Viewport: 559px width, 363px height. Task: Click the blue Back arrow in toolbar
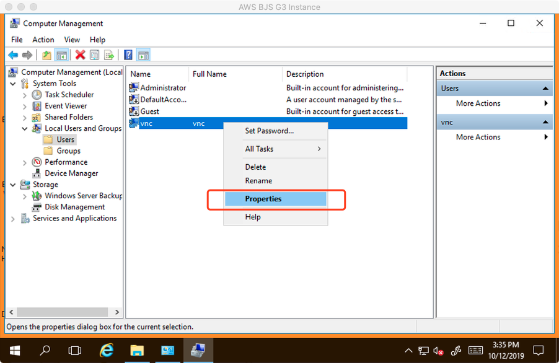click(13, 55)
